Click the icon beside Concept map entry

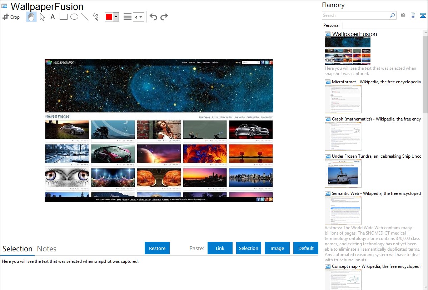[x=328, y=266]
